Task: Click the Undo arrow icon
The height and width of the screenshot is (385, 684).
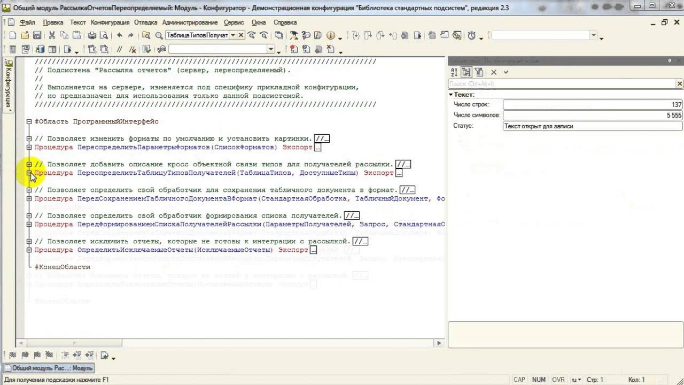Action: 119,35
